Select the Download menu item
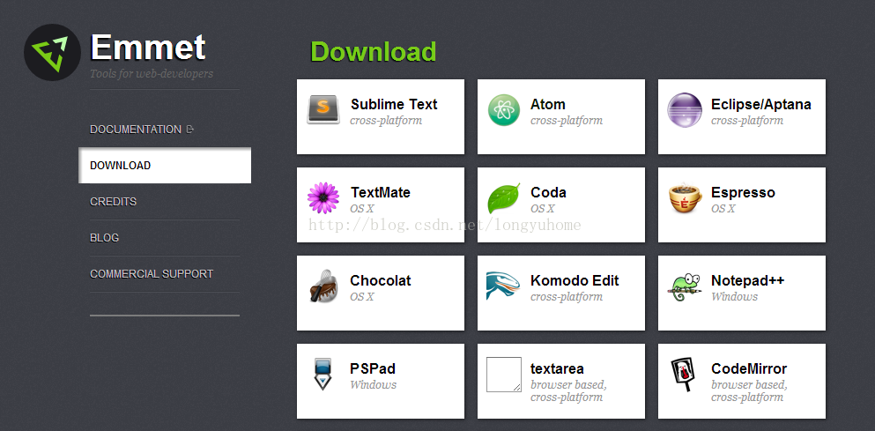The width and height of the screenshot is (875, 431). click(165, 165)
